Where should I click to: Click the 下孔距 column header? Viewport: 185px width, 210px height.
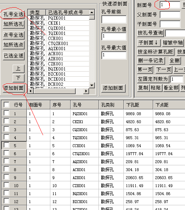[138, 105]
